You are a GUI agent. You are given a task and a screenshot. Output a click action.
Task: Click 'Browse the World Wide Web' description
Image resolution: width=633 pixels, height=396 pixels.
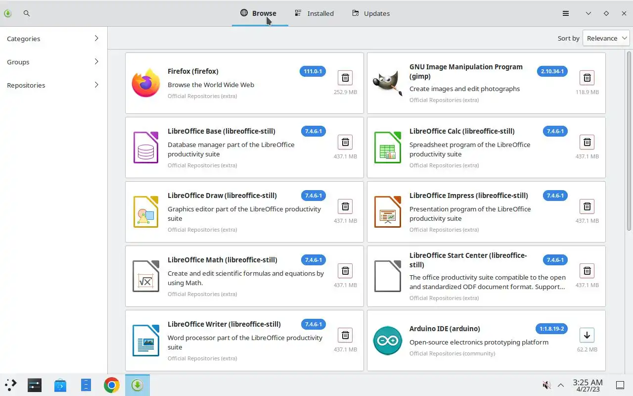(211, 85)
